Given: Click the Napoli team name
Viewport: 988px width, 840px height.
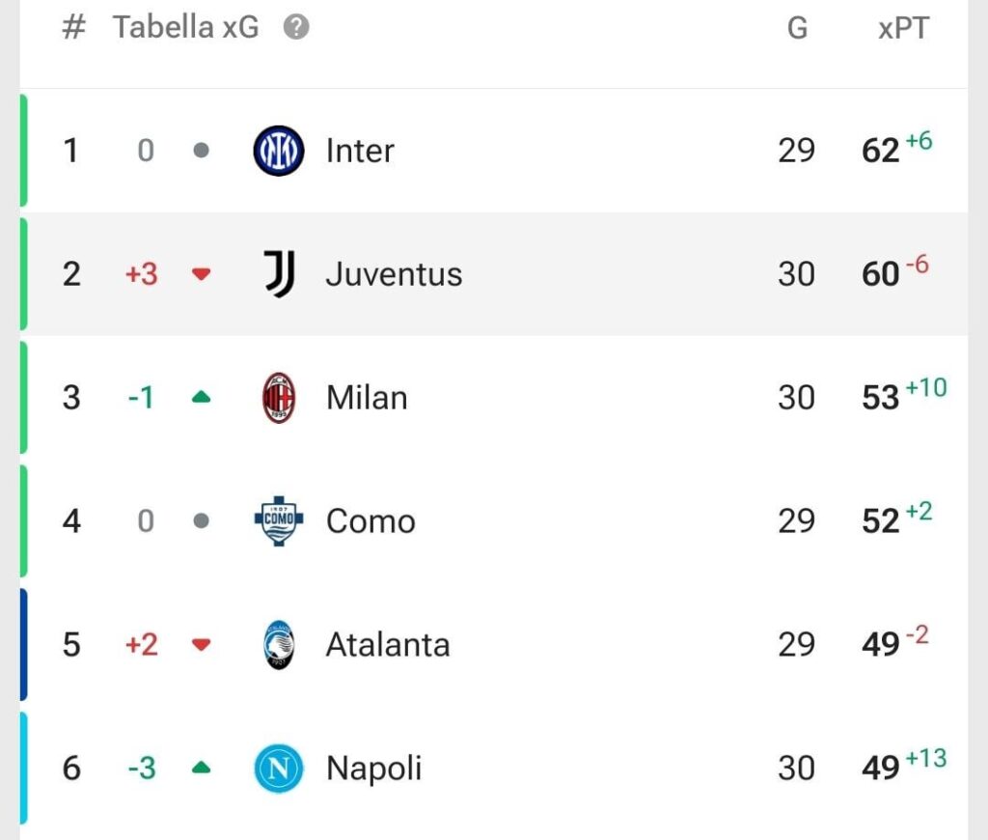Looking at the screenshot, I should 373,768.
